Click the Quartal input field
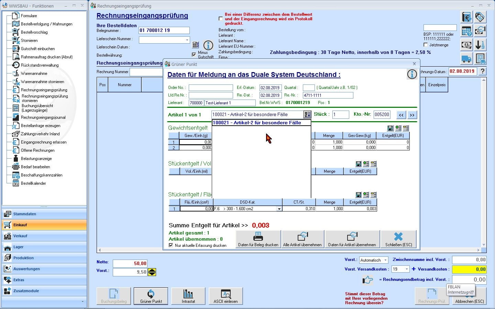Screen dimensions: 495x309 coord(309,88)
